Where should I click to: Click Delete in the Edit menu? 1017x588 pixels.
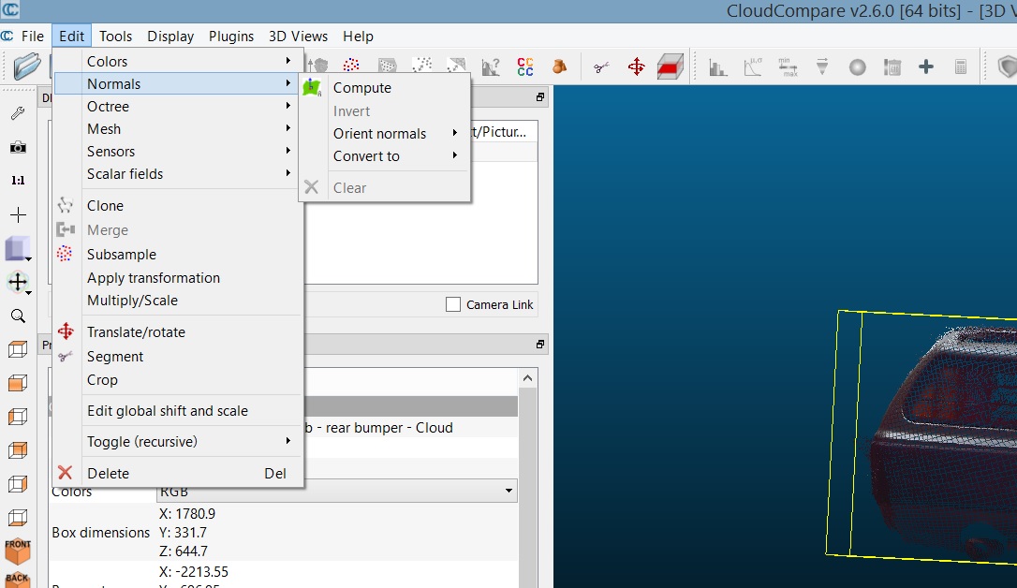108,474
